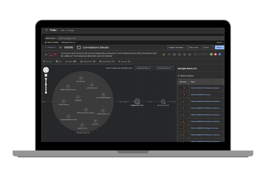Go back to Threat List
The image size is (266, 177).
[50, 48]
